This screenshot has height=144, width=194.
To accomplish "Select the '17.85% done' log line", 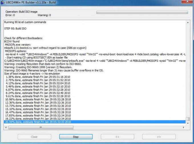I will 95,115.
